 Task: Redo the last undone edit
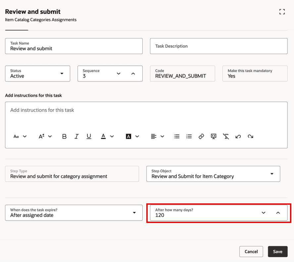[x=250, y=136]
